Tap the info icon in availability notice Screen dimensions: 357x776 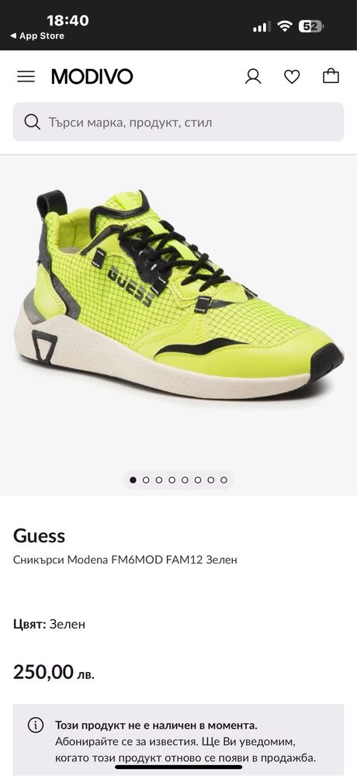point(35,726)
